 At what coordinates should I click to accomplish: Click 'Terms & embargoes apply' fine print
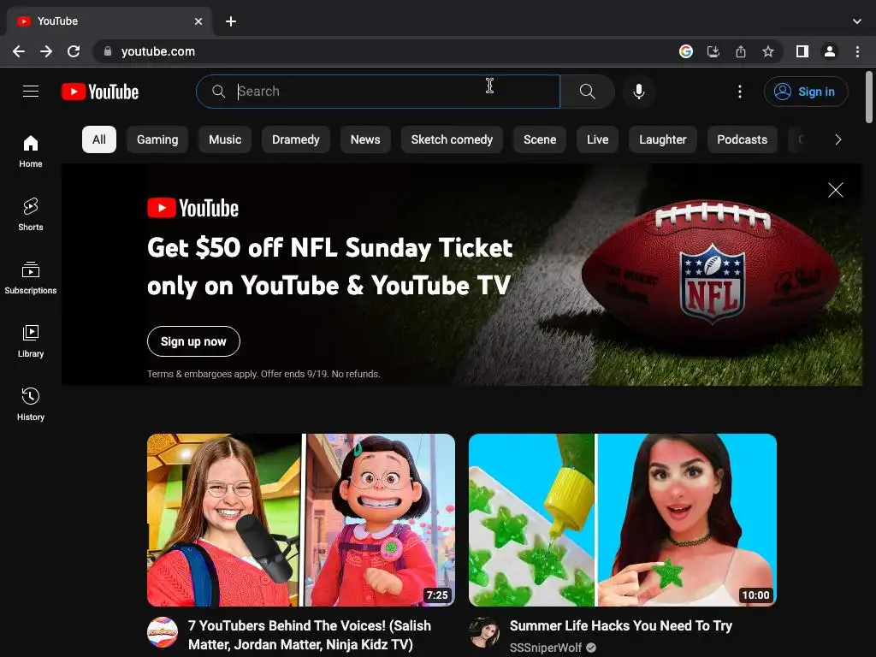click(x=263, y=374)
